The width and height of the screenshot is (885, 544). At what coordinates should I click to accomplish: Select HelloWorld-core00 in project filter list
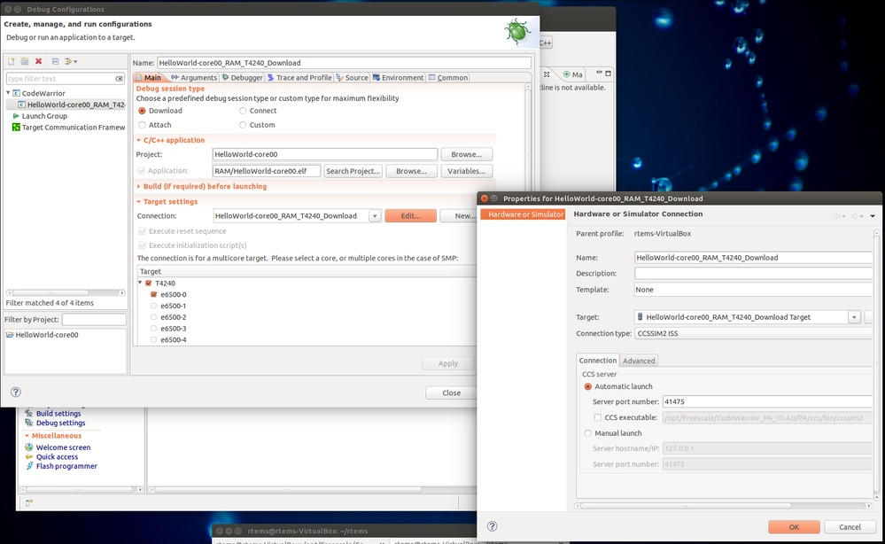[42, 335]
